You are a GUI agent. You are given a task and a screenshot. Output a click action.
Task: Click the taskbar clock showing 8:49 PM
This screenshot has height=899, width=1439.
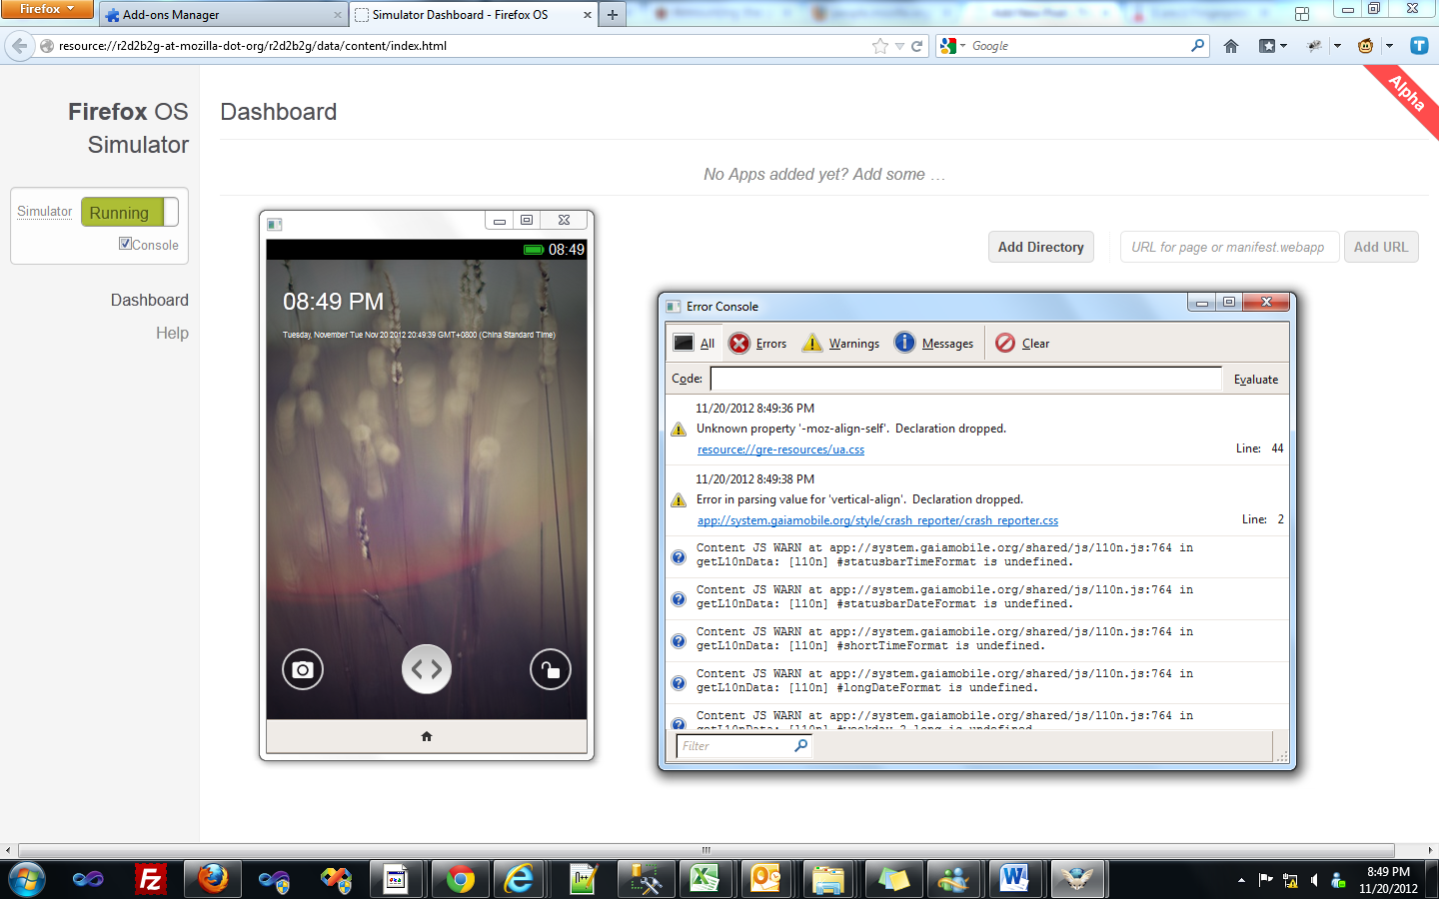(x=1388, y=880)
